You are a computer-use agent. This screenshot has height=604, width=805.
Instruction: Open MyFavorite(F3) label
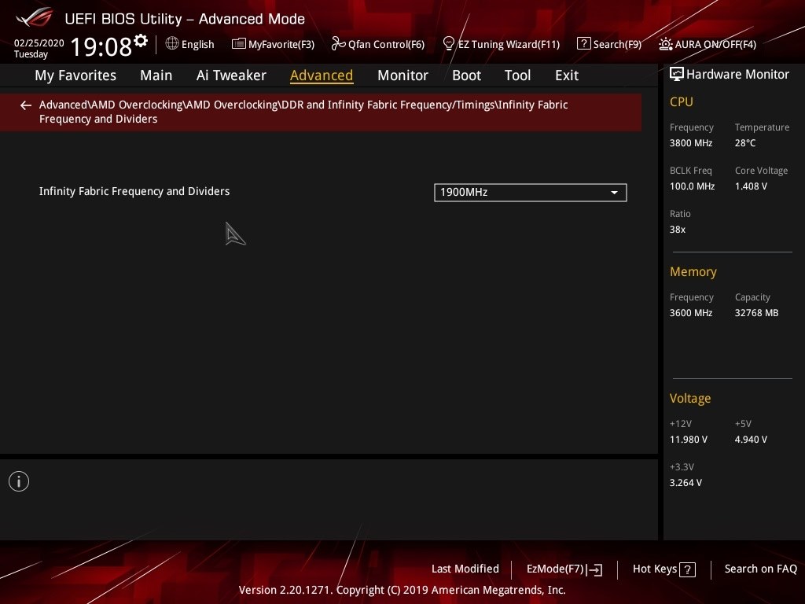coord(281,44)
